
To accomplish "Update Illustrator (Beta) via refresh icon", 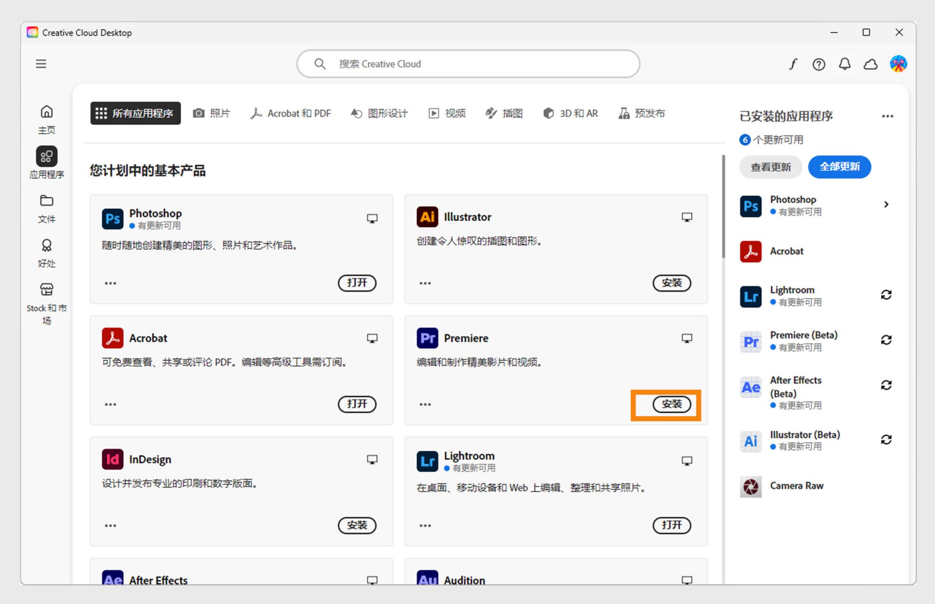I will click(886, 440).
